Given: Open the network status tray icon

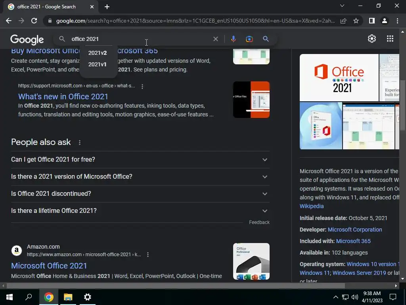Looking at the screenshot, I should pyautogui.click(x=345, y=297).
